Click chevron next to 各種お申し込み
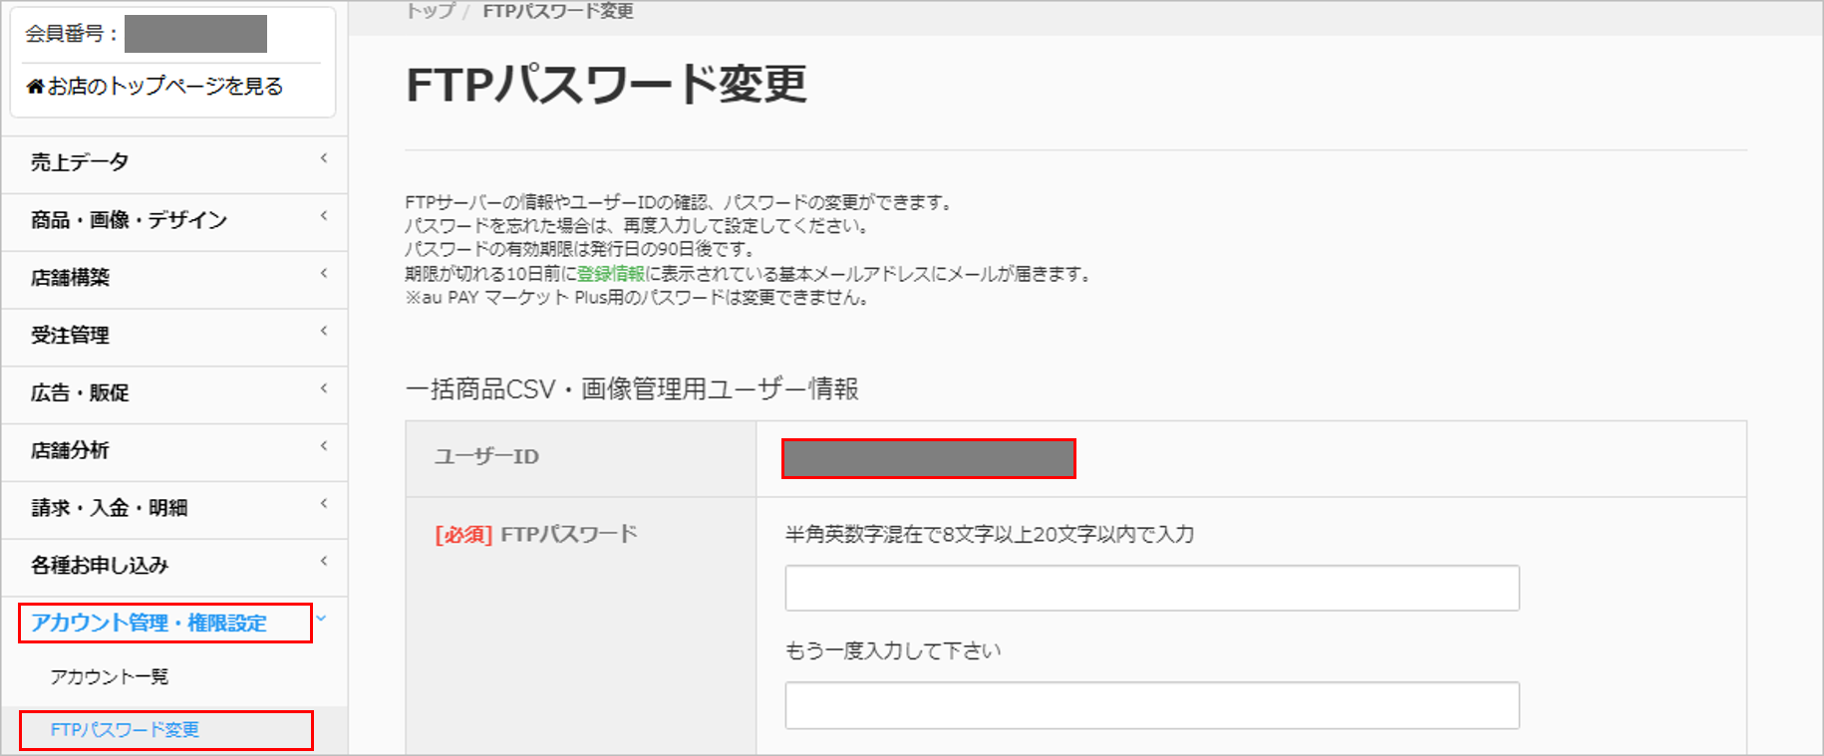The height and width of the screenshot is (756, 1824). tap(324, 561)
